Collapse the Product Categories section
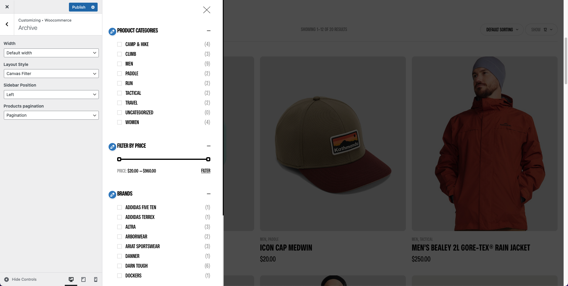Viewport: 568px width, 286px height. coord(209,31)
